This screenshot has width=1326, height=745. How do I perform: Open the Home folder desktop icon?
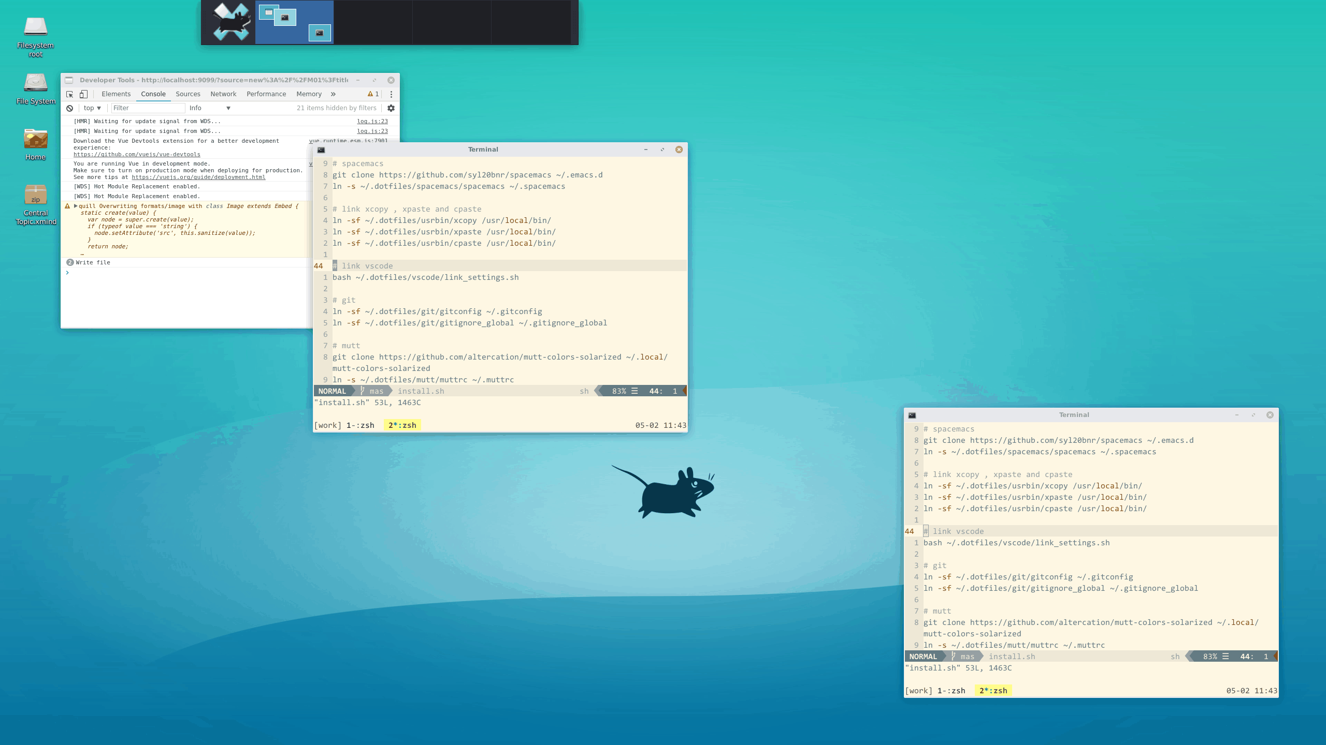pos(35,144)
